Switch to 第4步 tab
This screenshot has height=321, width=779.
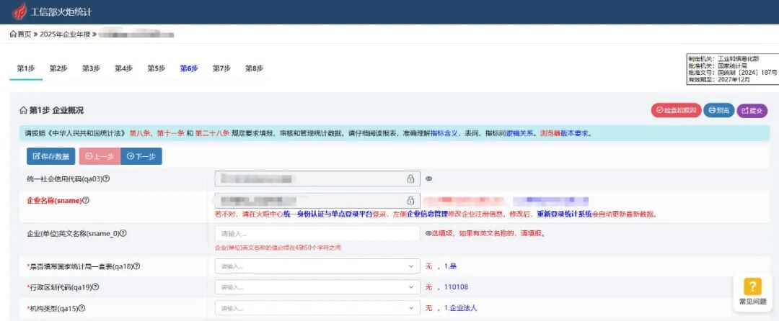click(124, 69)
